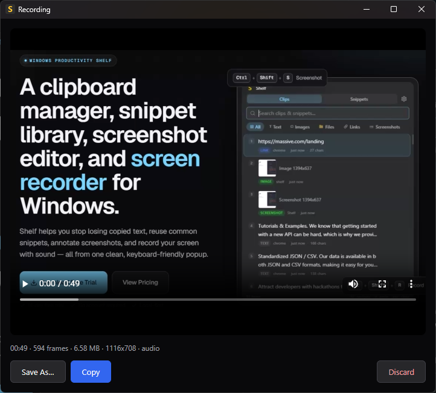This screenshot has height=393, width=436.
Task: Discard the recording
Action: click(401, 372)
